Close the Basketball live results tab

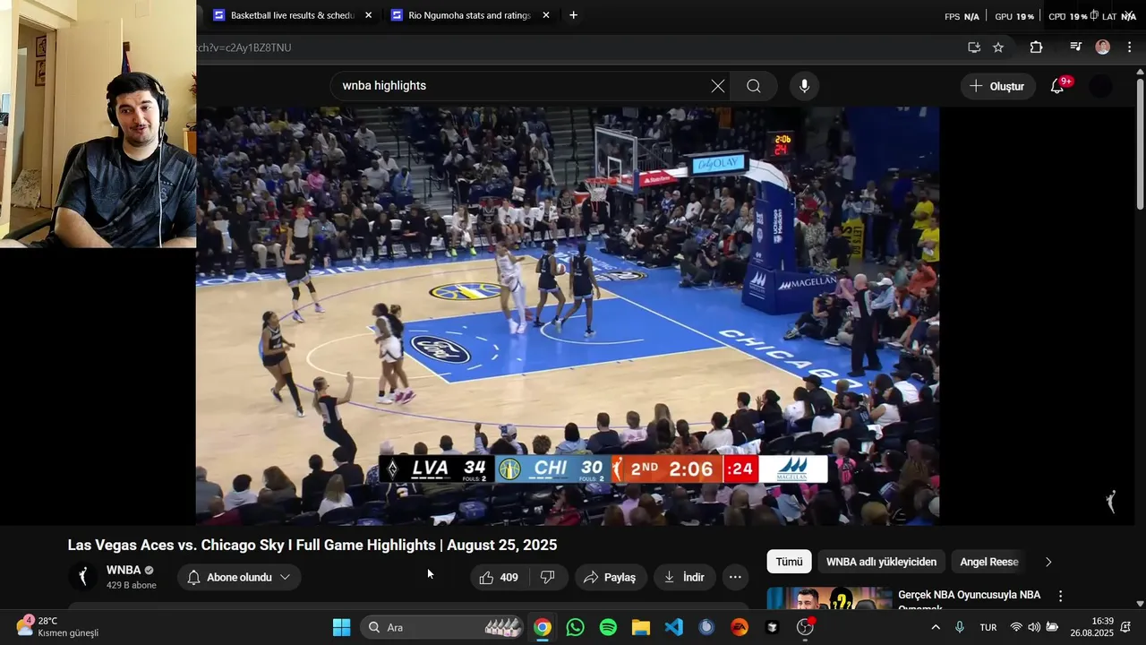[368, 15]
